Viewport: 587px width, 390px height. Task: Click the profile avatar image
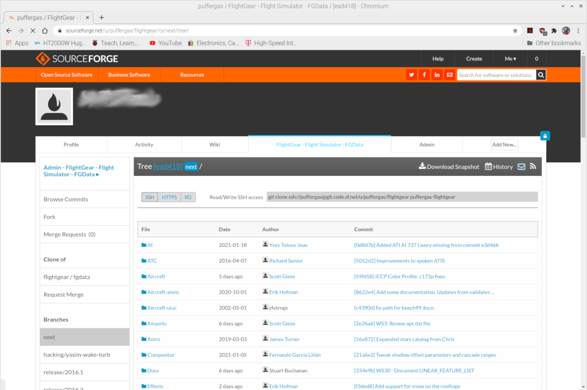click(x=54, y=107)
